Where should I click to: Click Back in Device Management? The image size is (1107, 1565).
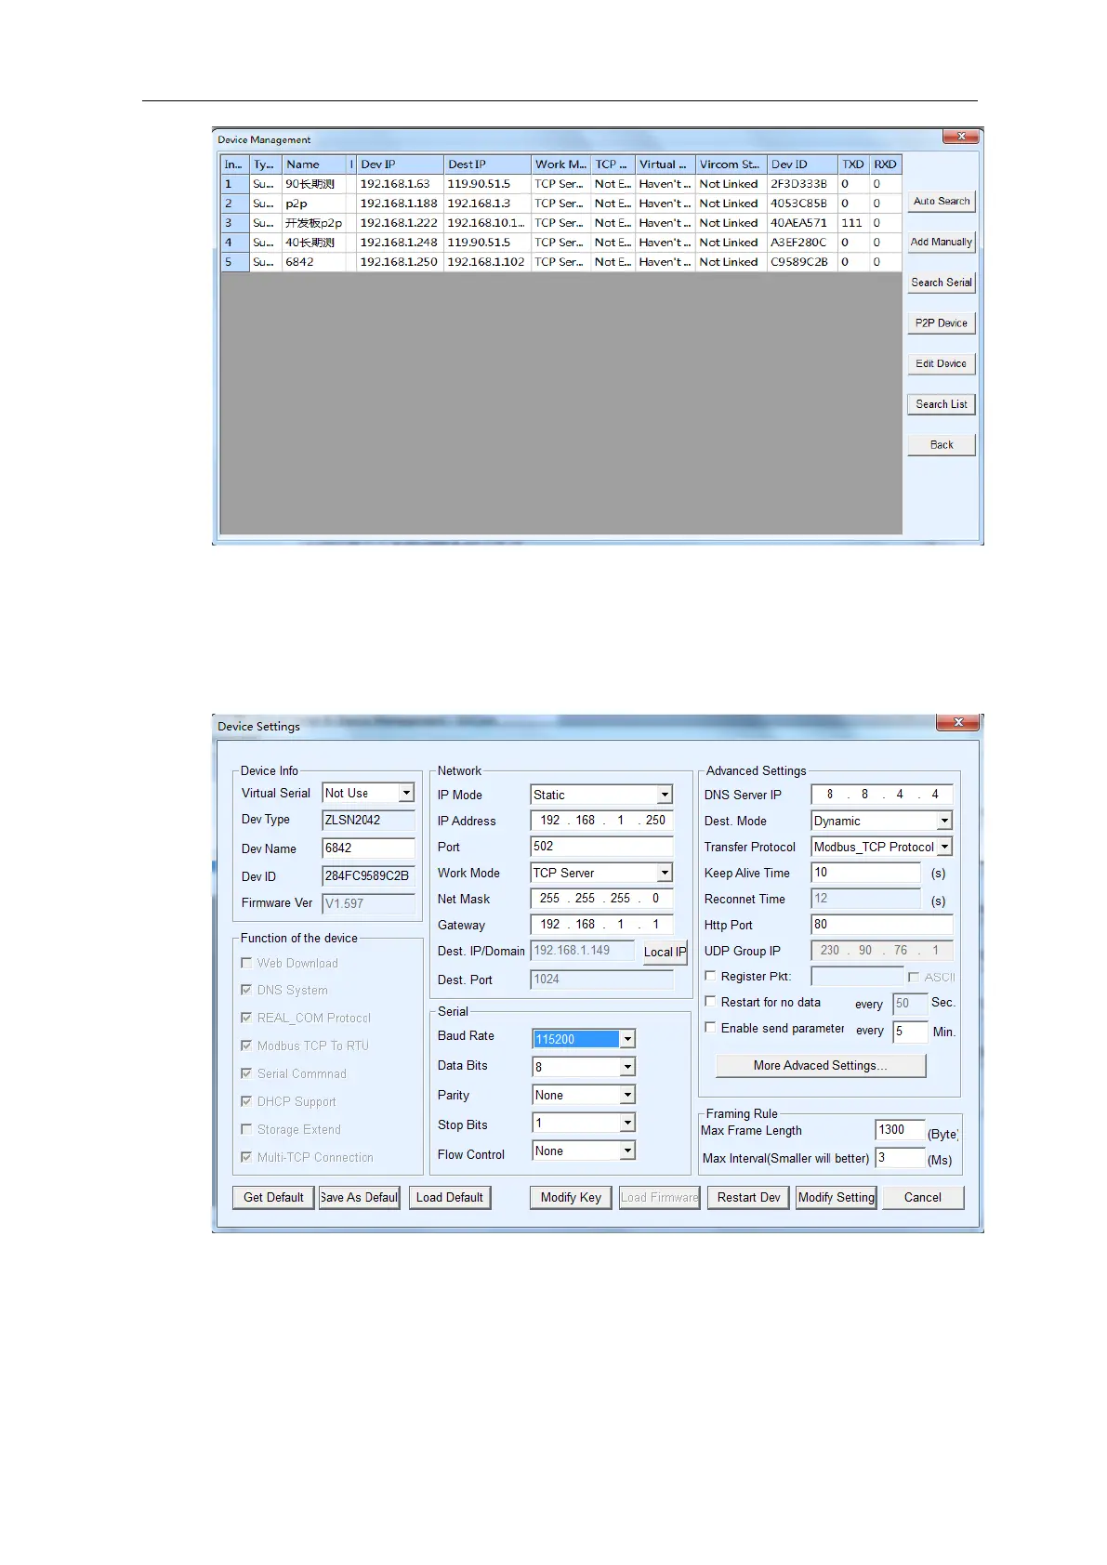[941, 445]
